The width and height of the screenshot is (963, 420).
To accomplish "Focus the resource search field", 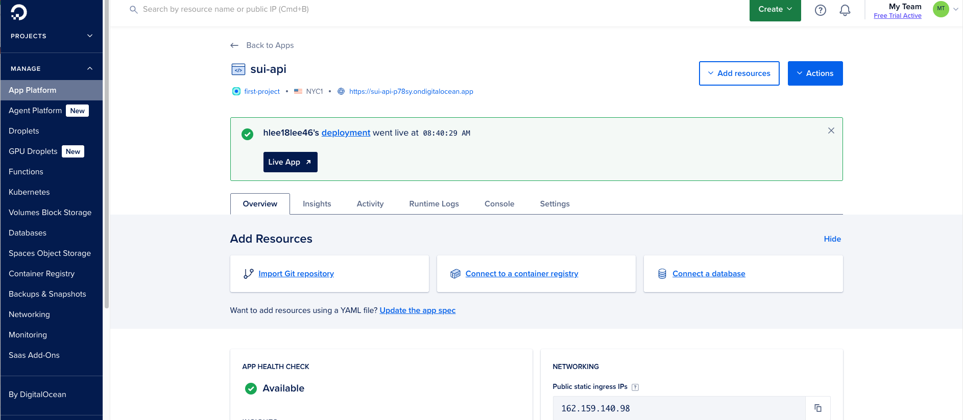I will 226,9.
